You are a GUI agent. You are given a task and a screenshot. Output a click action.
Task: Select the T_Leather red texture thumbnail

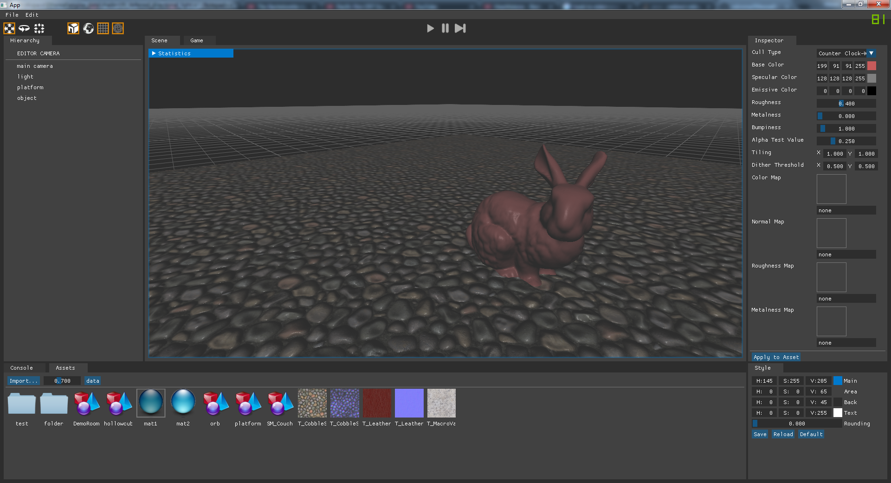[377, 403]
